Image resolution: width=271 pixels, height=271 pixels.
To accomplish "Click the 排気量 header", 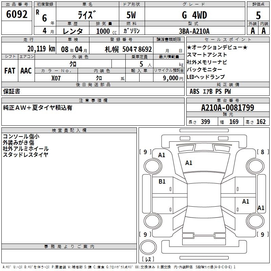I will tap(104, 24).
